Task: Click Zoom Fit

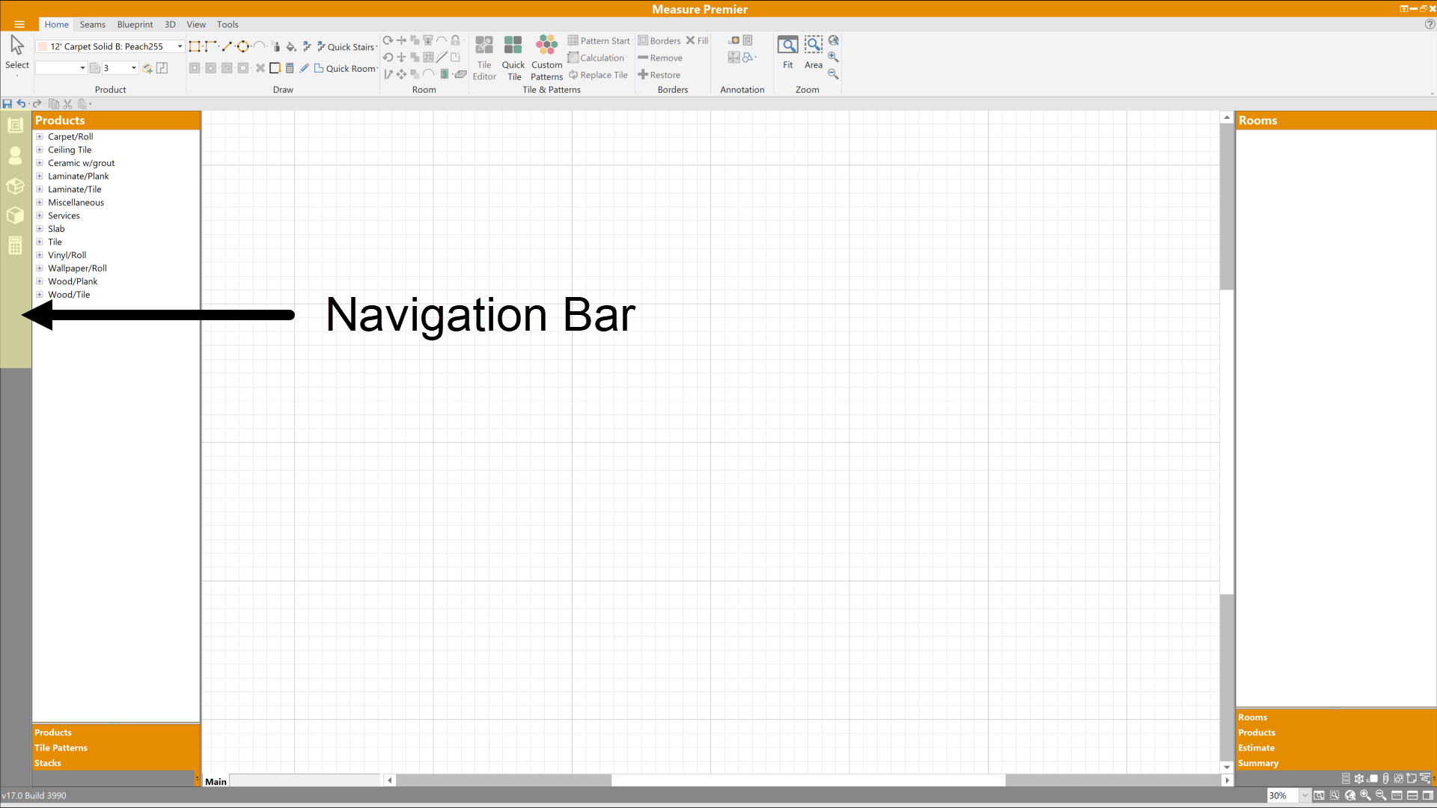Action: click(x=787, y=52)
